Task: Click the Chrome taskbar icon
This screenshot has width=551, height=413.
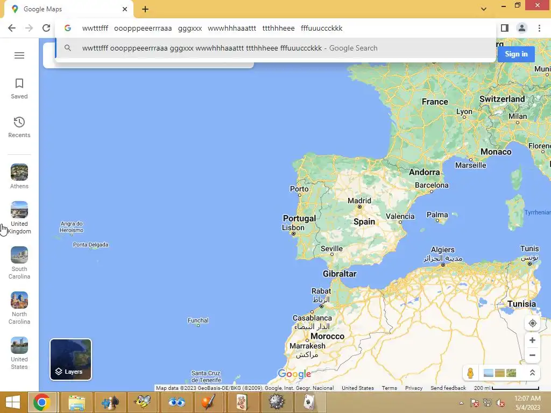Action: [x=42, y=402]
